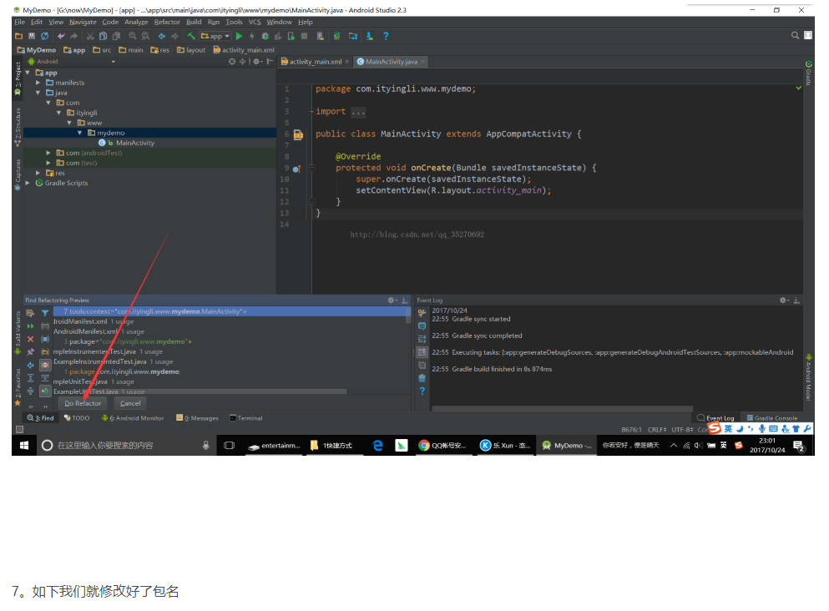This screenshot has width=829, height=611.
Task: Open the app run configuration dropdown
Action: (215, 36)
